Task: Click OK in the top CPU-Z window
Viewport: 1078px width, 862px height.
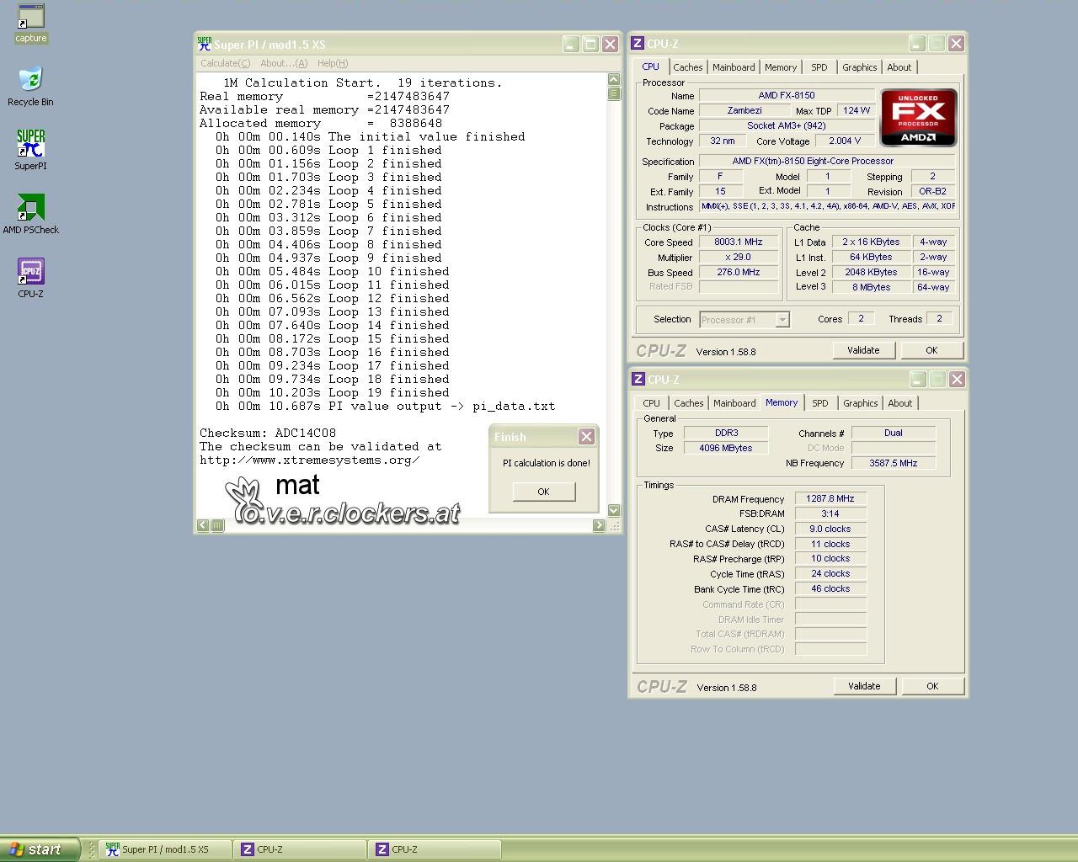Action: point(931,350)
